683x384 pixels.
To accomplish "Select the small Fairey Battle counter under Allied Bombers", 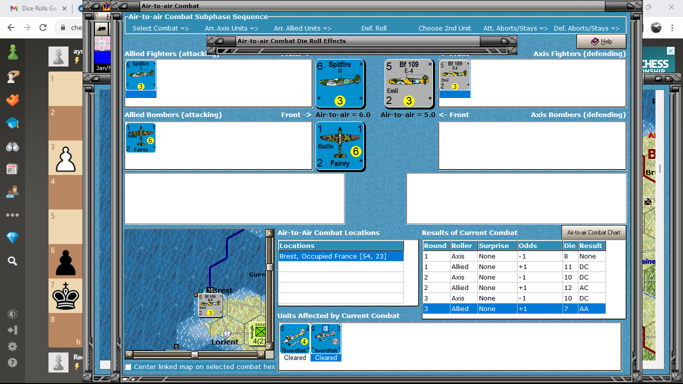I will click(x=141, y=138).
